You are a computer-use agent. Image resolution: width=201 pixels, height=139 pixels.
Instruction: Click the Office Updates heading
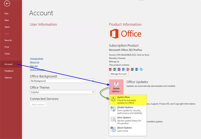pos(137,82)
